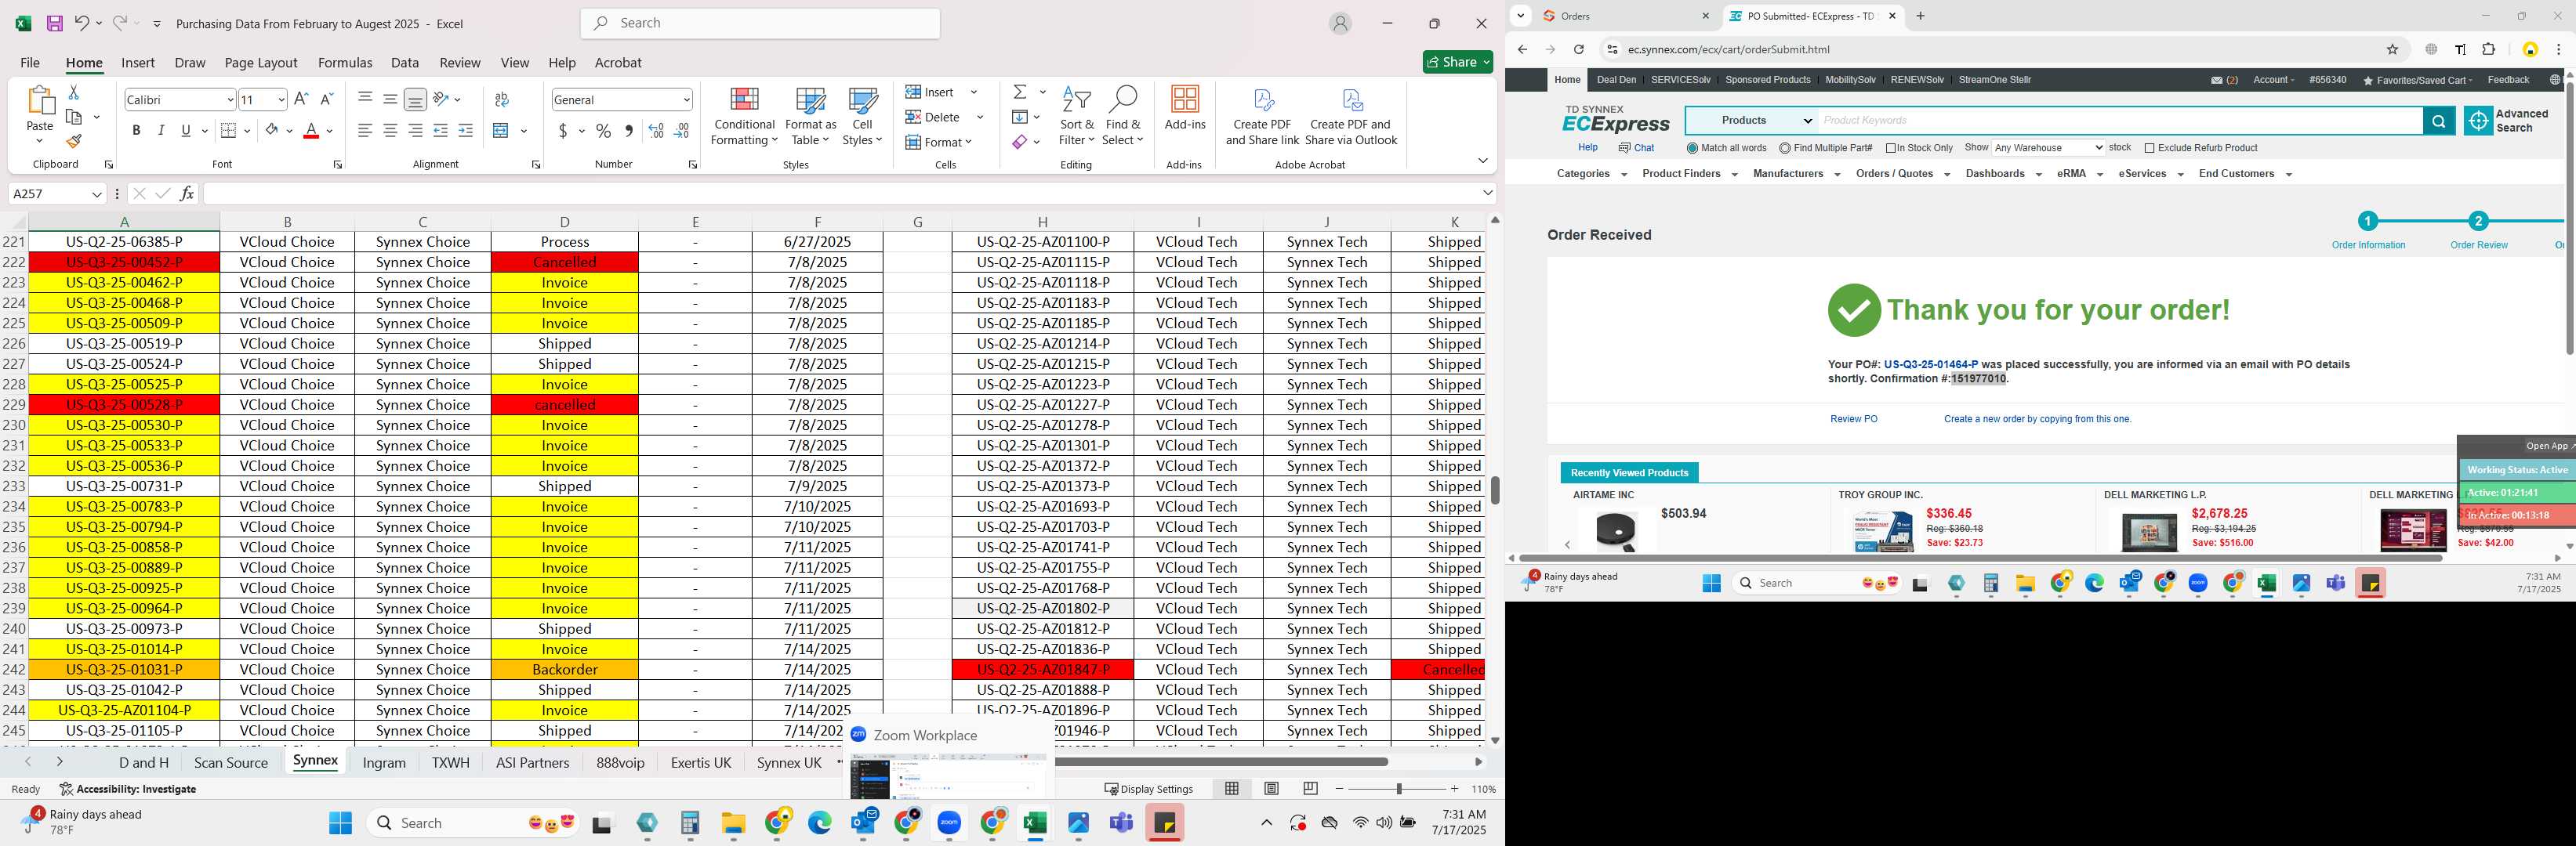
Task: Click PO number US-Q3-25-01464-P link
Action: (x=1930, y=364)
